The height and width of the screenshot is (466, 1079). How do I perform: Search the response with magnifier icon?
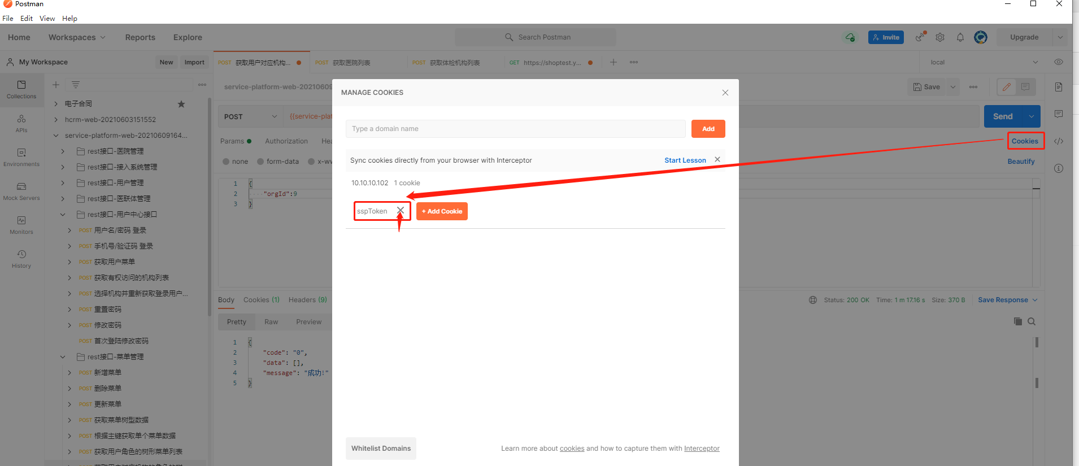click(x=1032, y=321)
